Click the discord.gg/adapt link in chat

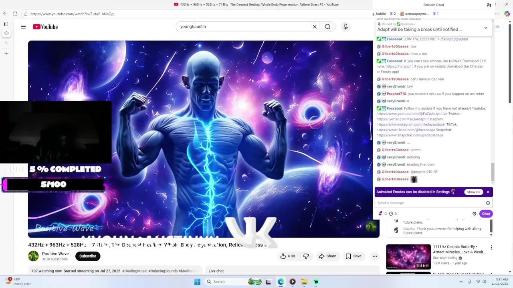(454, 39)
